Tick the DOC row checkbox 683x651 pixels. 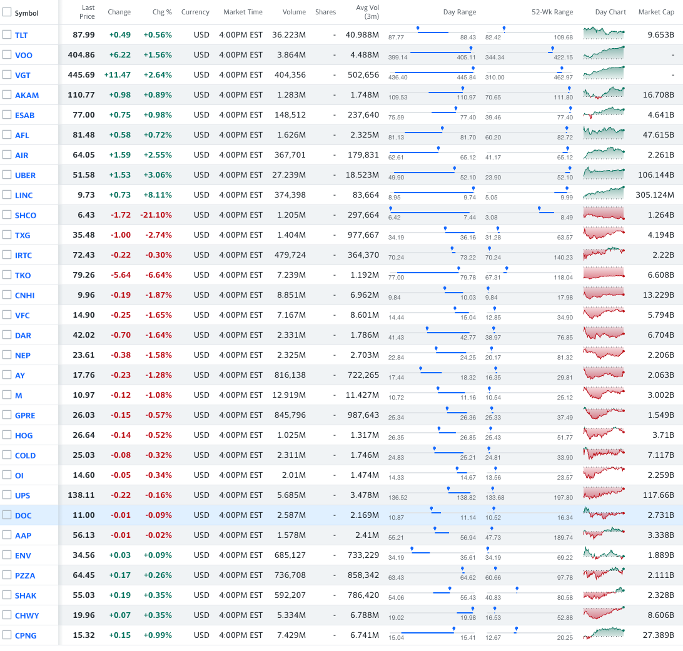point(6,515)
